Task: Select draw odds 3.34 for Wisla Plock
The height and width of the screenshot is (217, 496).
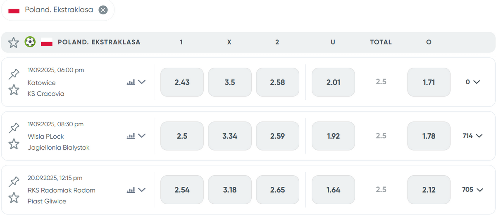Action: tap(230, 136)
